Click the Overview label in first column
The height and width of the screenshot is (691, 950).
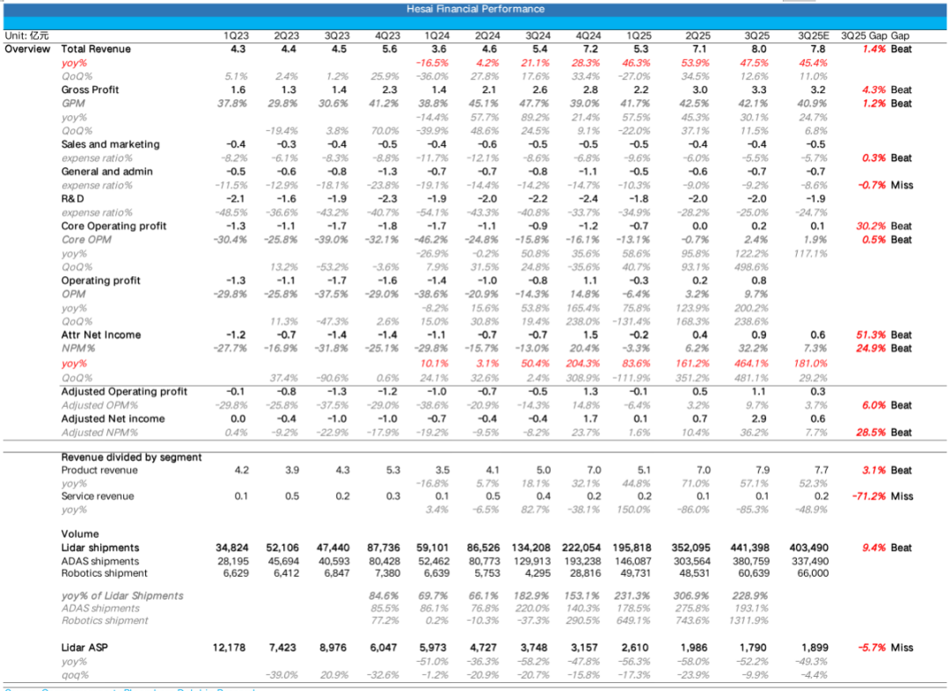point(27,49)
